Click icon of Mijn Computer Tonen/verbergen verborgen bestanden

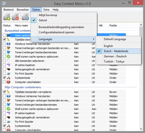point(8,100)
